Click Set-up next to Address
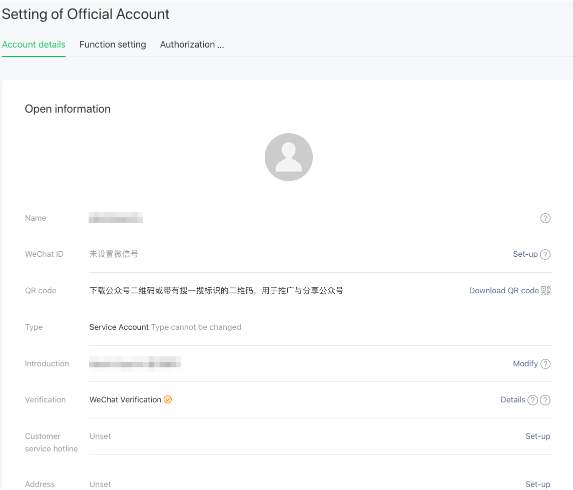The width and height of the screenshot is (573, 490). coord(537,484)
